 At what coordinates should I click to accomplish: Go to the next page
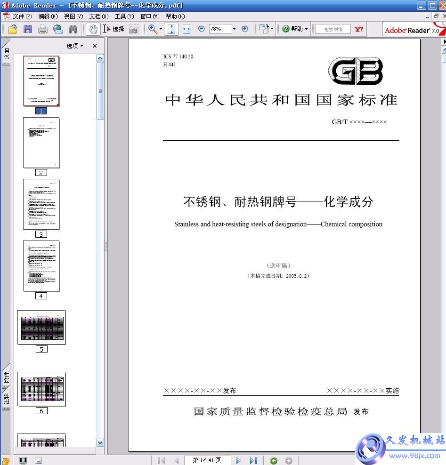(x=238, y=460)
